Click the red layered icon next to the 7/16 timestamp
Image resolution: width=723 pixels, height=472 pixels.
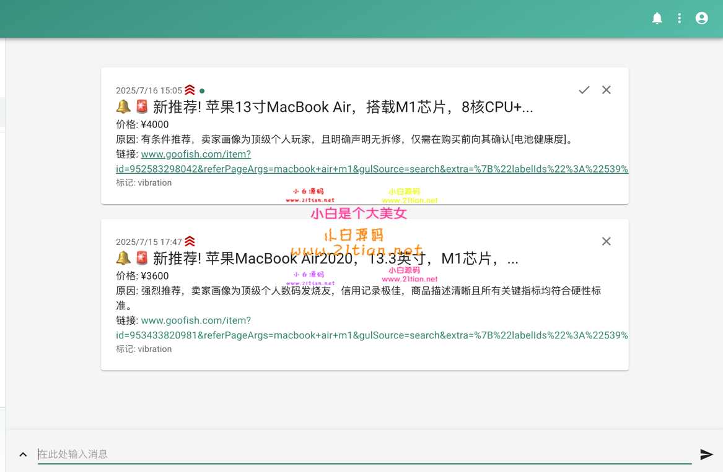tap(190, 90)
